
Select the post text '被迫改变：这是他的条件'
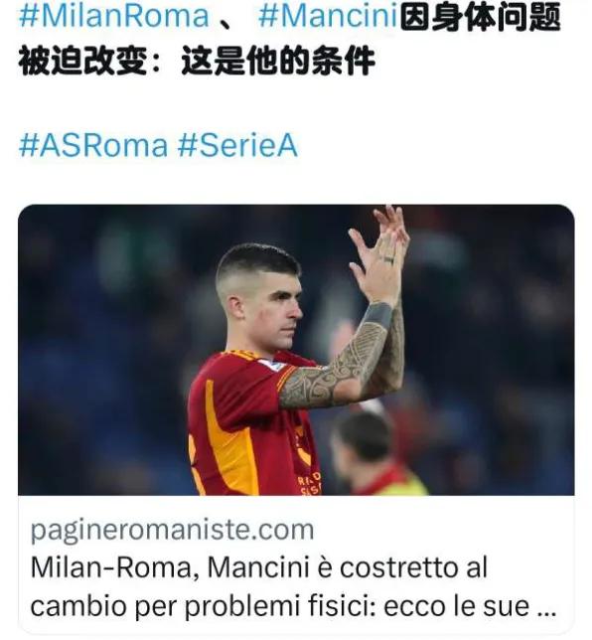tap(197, 61)
